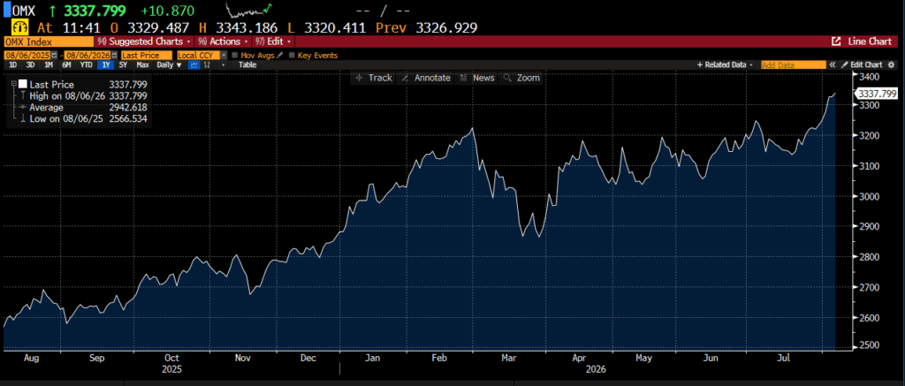
Task: Click the 3400 y-axis label
Action: (x=870, y=77)
